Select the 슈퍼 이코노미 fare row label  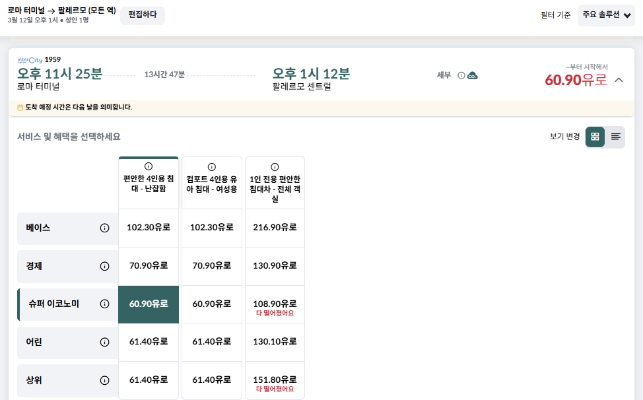(54, 304)
